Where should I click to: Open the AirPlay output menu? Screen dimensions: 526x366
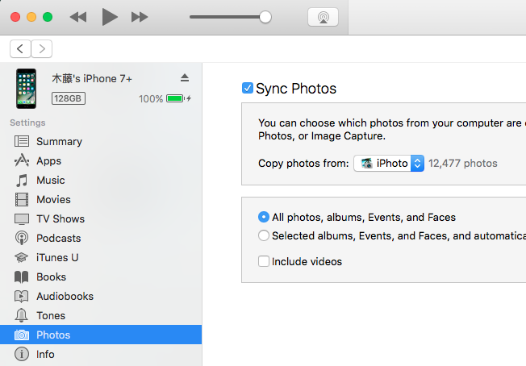point(324,17)
